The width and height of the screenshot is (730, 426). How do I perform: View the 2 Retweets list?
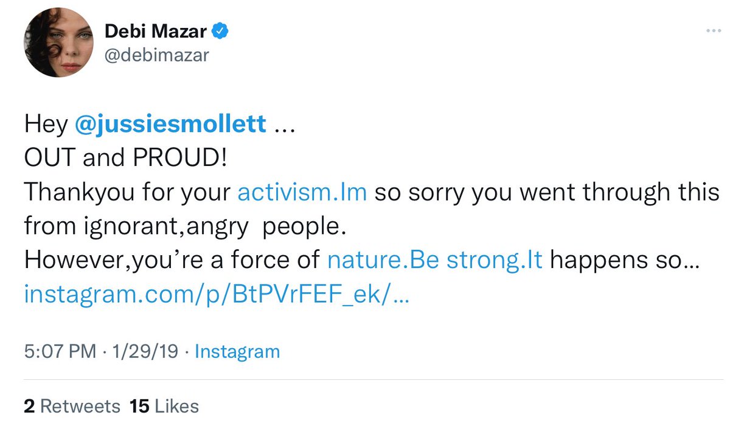pyautogui.click(x=72, y=406)
